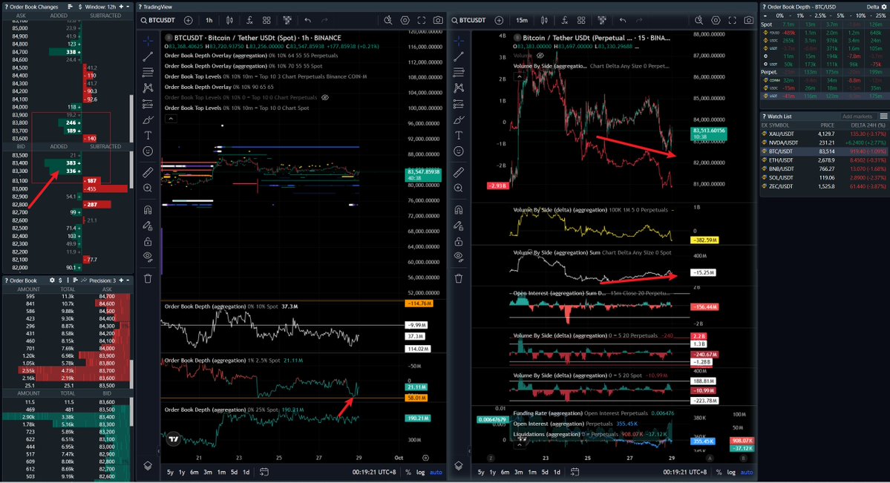Select the 5y range in the 1h chart
The image size is (890, 483).
170,472
